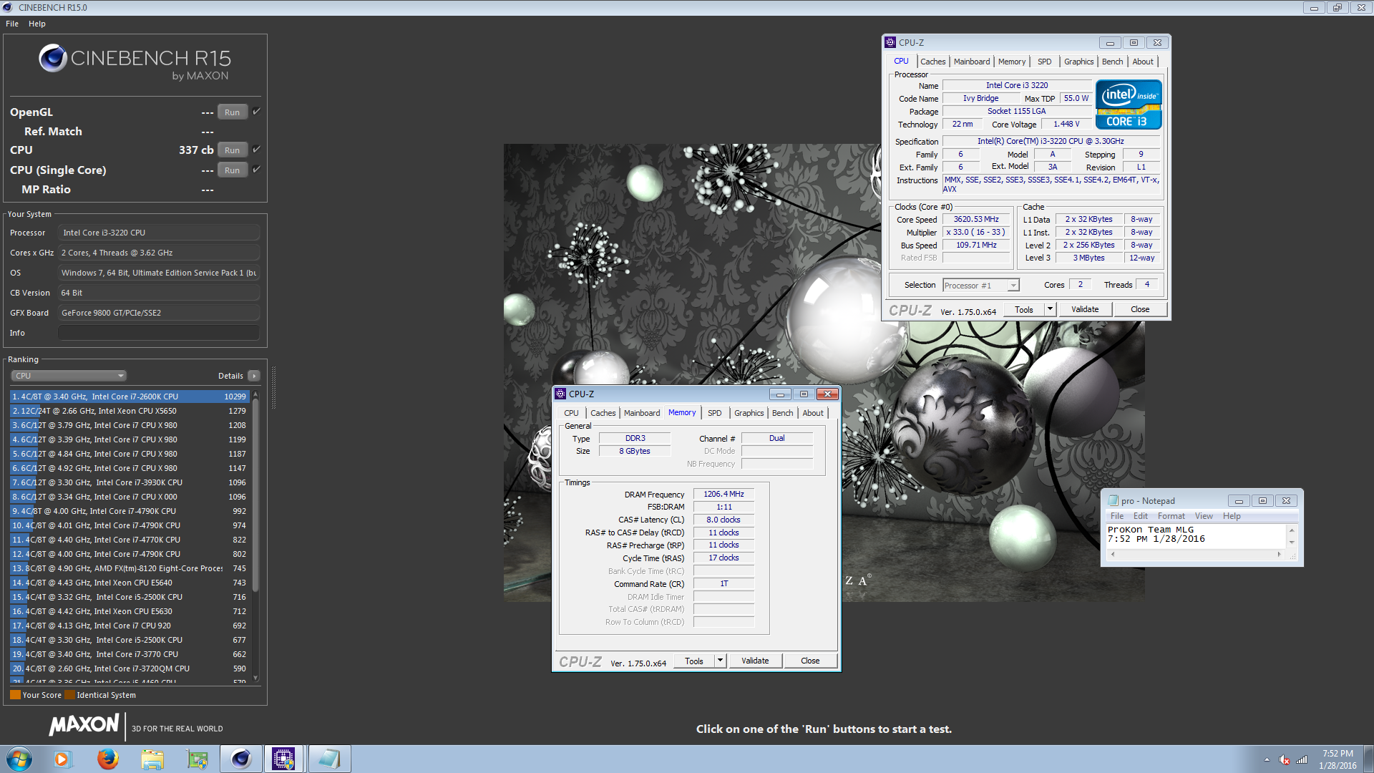Open the file explorer folder in the taskbar
Screen dimensions: 1374x773
pyautogui.click(x=152, y=759)
